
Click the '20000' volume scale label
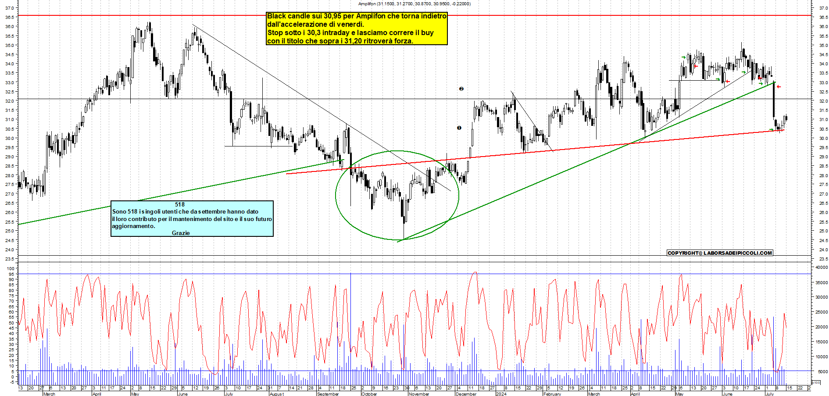822,327
